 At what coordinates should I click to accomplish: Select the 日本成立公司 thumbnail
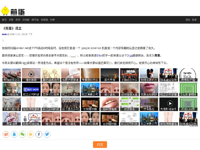(x=169, y=74)
